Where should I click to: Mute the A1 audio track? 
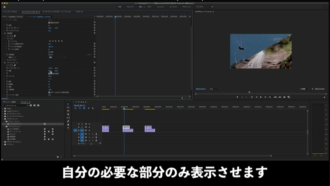89,134
